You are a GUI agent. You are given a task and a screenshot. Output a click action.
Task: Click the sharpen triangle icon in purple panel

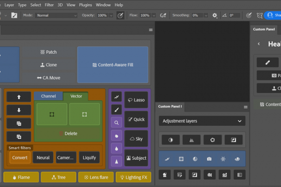(116, 162)
